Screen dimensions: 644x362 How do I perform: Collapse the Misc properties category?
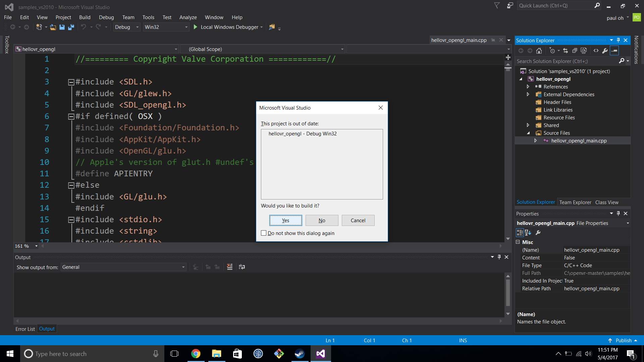pyautogui.click(x=518, y=242)
